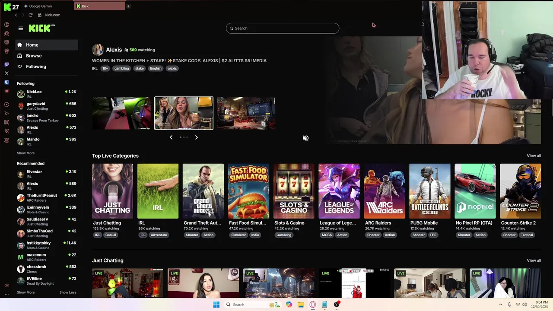This screenshot has height=311, width=553.
Task: Open the Fast Food Simulator category card
Action: [x=248, y=191]
